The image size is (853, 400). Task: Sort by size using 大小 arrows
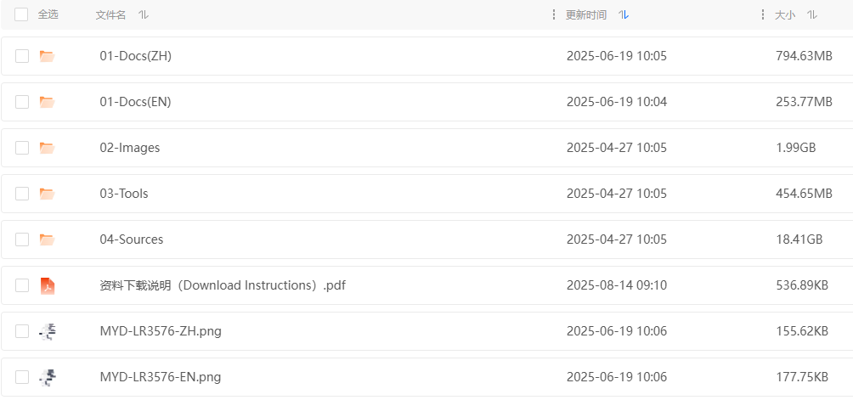tap(812, 15)
